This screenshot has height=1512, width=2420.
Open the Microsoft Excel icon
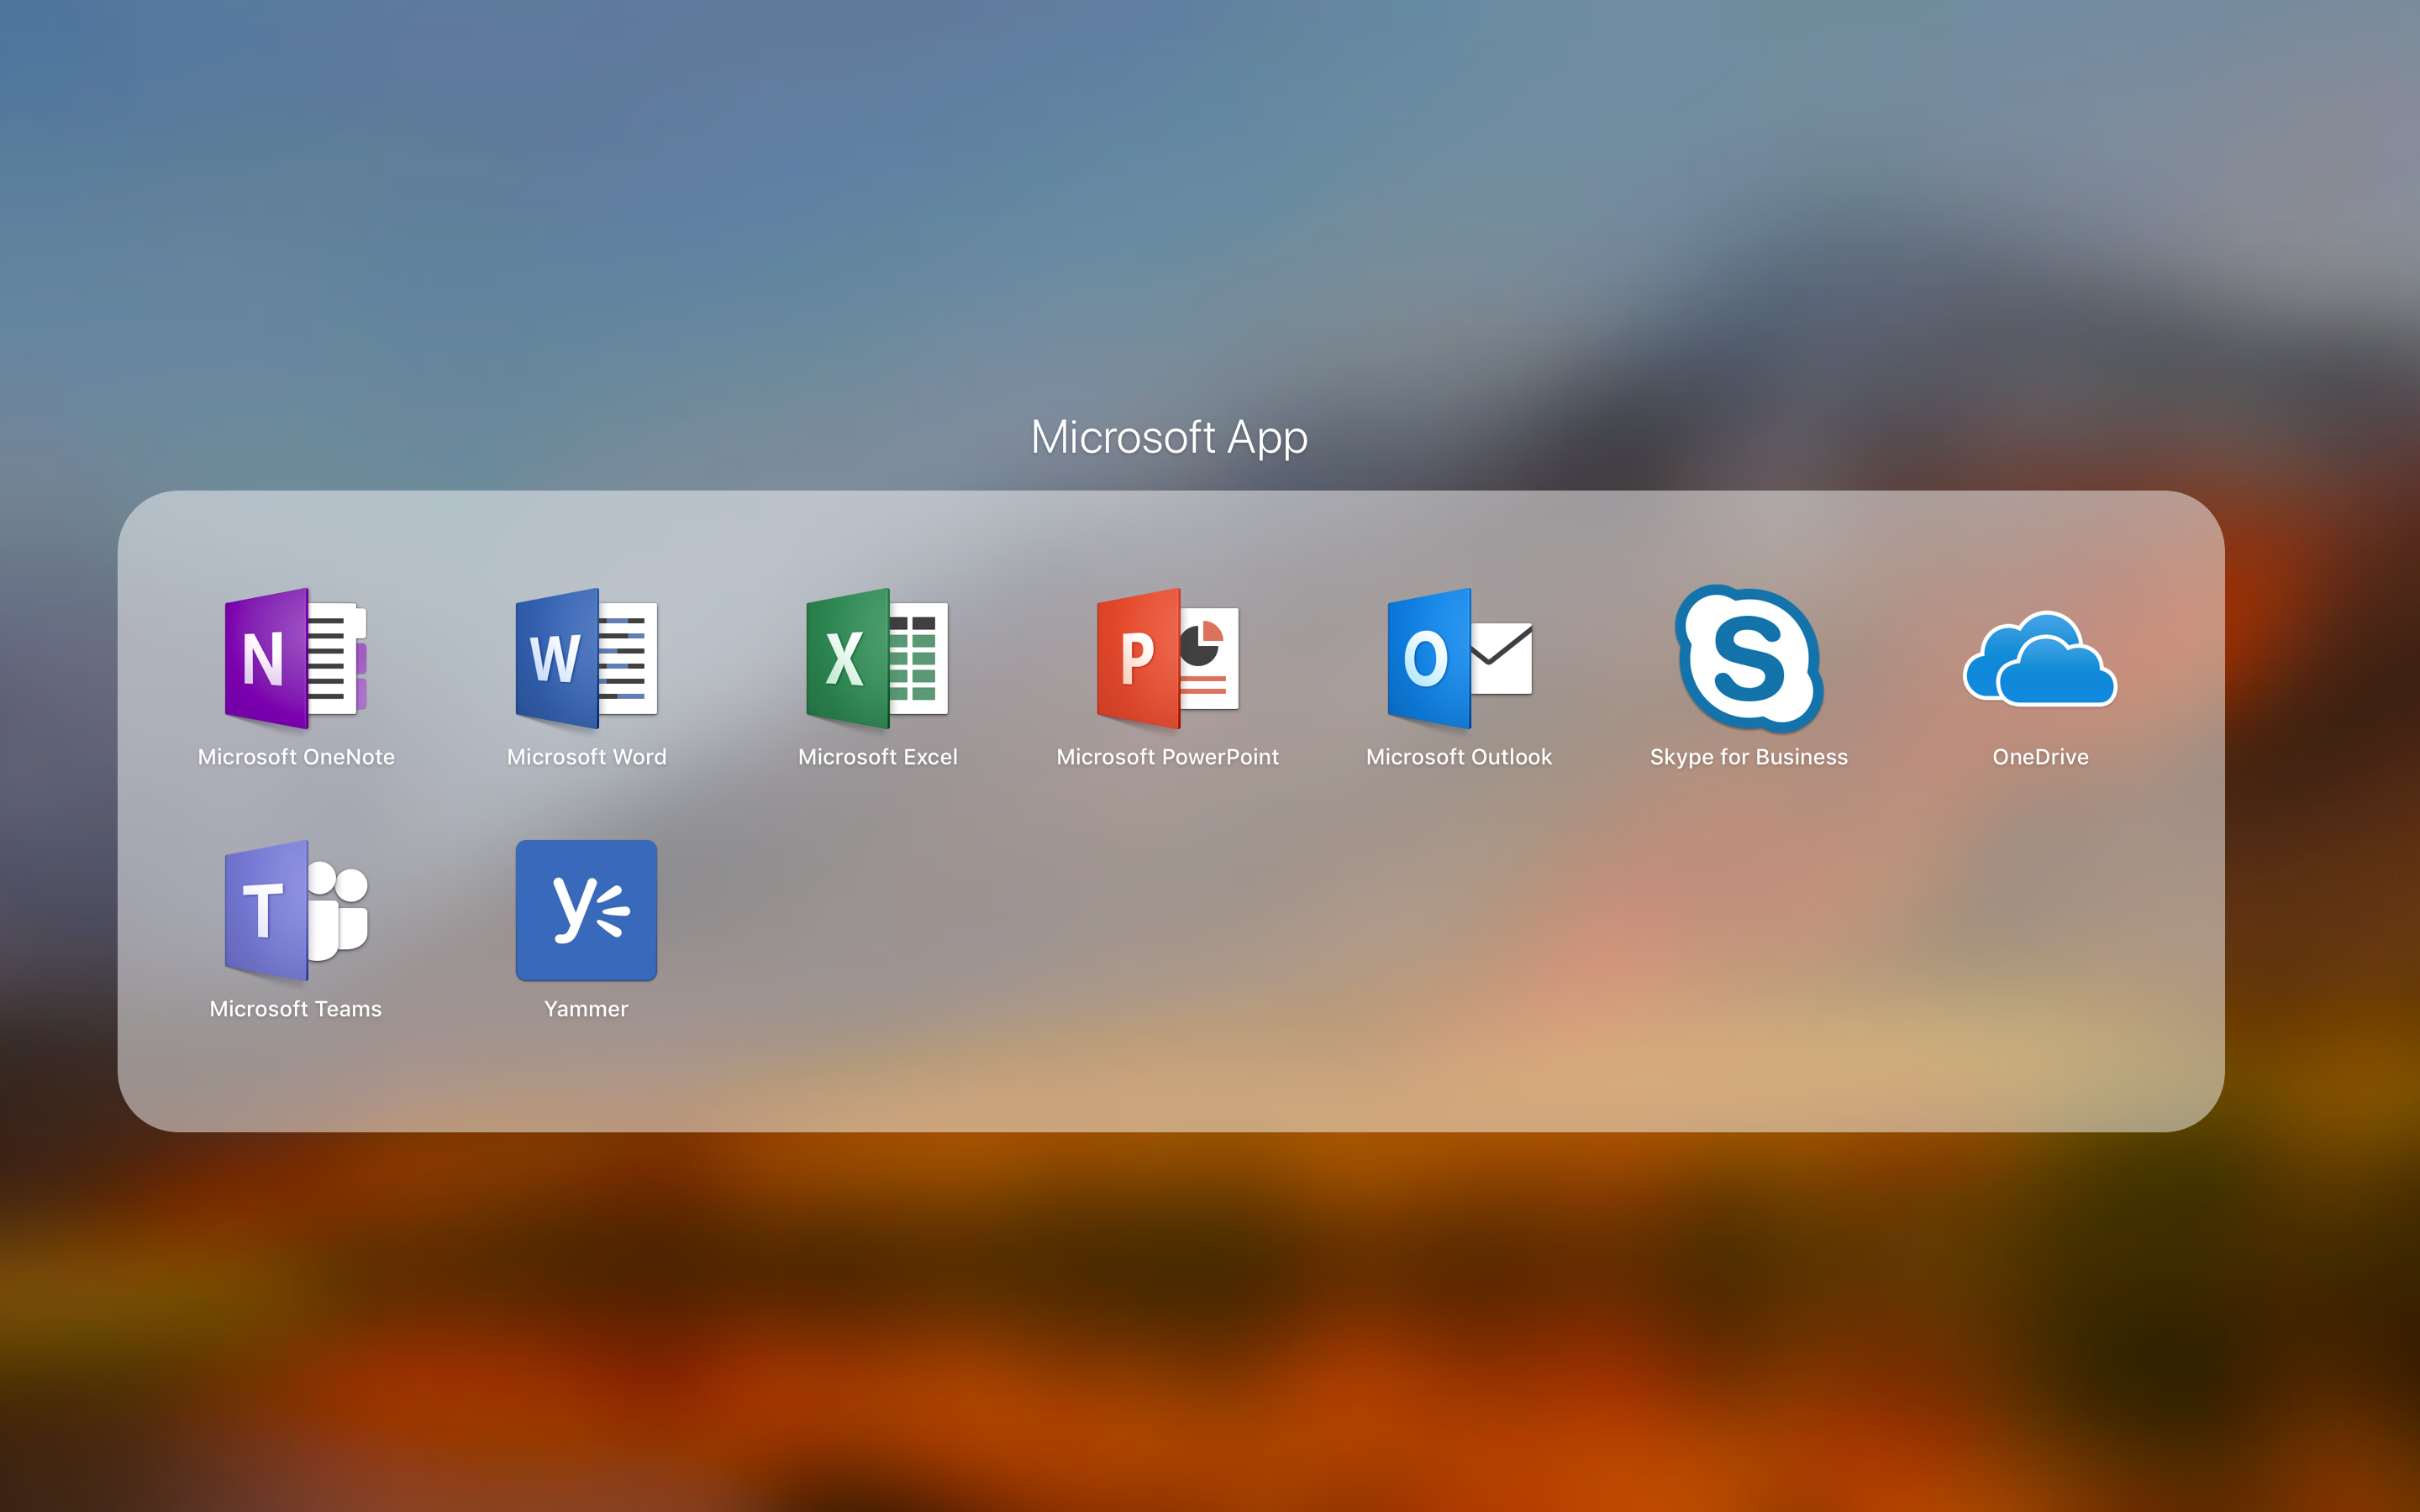[x=877, y=658]
